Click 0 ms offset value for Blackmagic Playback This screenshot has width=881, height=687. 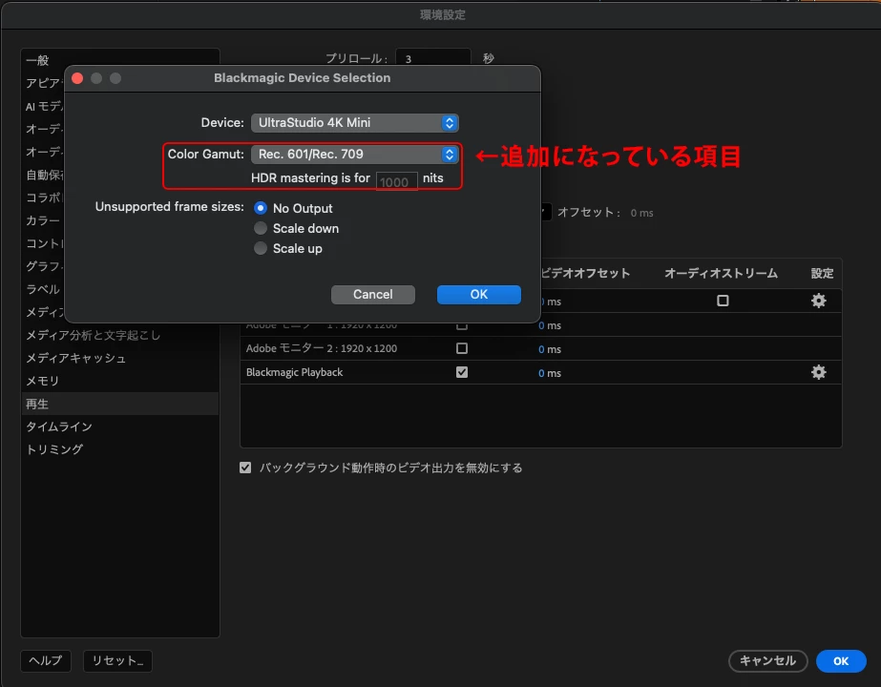point(550,373)
